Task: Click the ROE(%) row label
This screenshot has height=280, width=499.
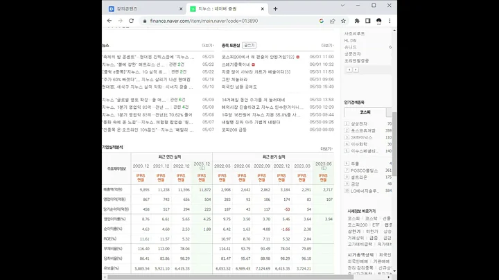Action: coord(110,239)
